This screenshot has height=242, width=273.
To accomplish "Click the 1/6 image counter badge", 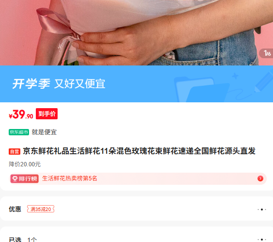I will (x=266, y=53).
